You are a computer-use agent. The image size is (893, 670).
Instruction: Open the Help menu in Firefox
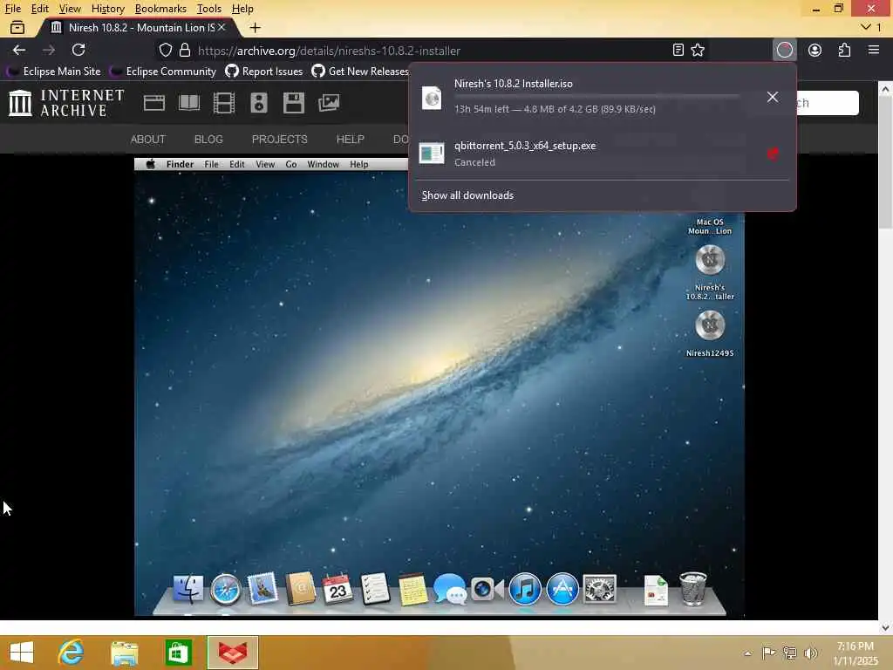(x=242, y=9)
